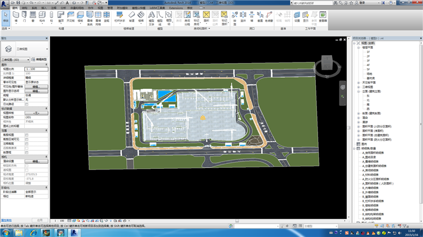
Task: Collapse the 楼层平面 tree node
Action: coord(359,48)
